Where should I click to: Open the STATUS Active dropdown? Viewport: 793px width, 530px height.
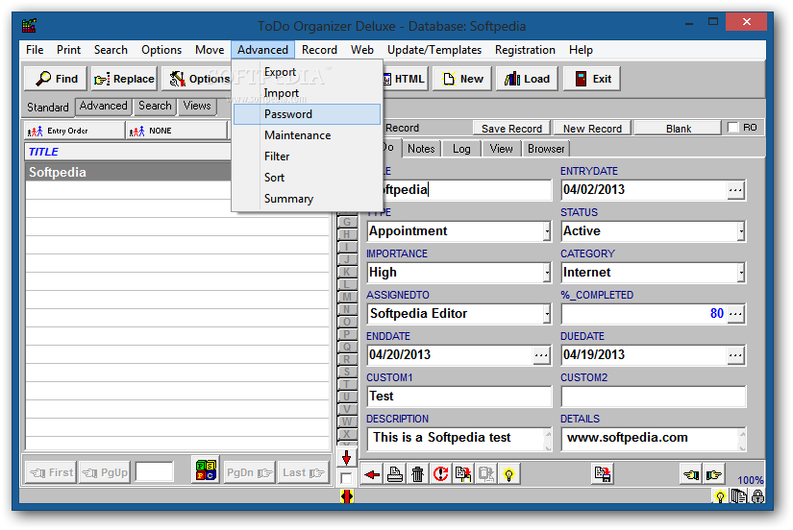(x=741, y=231)
